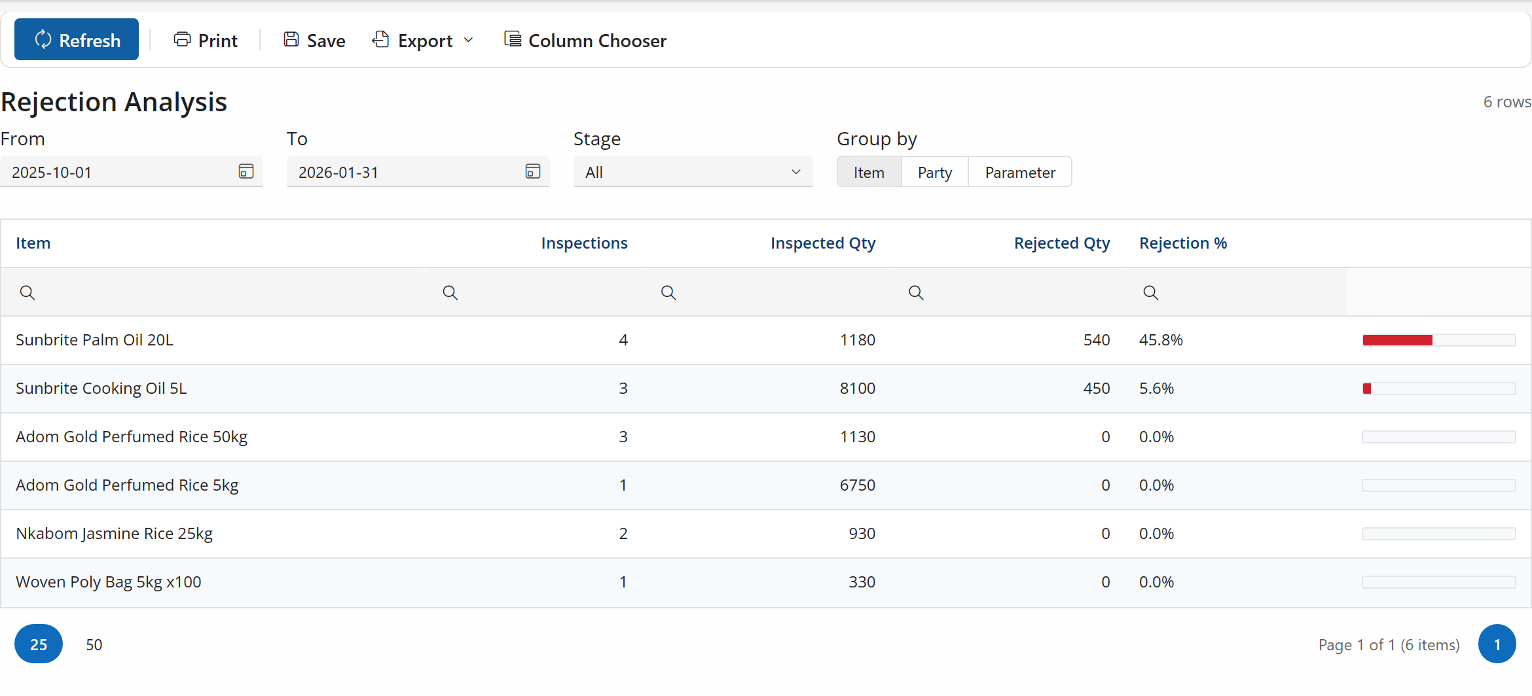Click the Item column filter search icon
The image size is (1532, 696).
click(27, 292)
